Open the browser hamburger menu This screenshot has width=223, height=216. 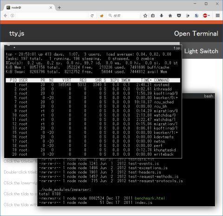[217, 15]
